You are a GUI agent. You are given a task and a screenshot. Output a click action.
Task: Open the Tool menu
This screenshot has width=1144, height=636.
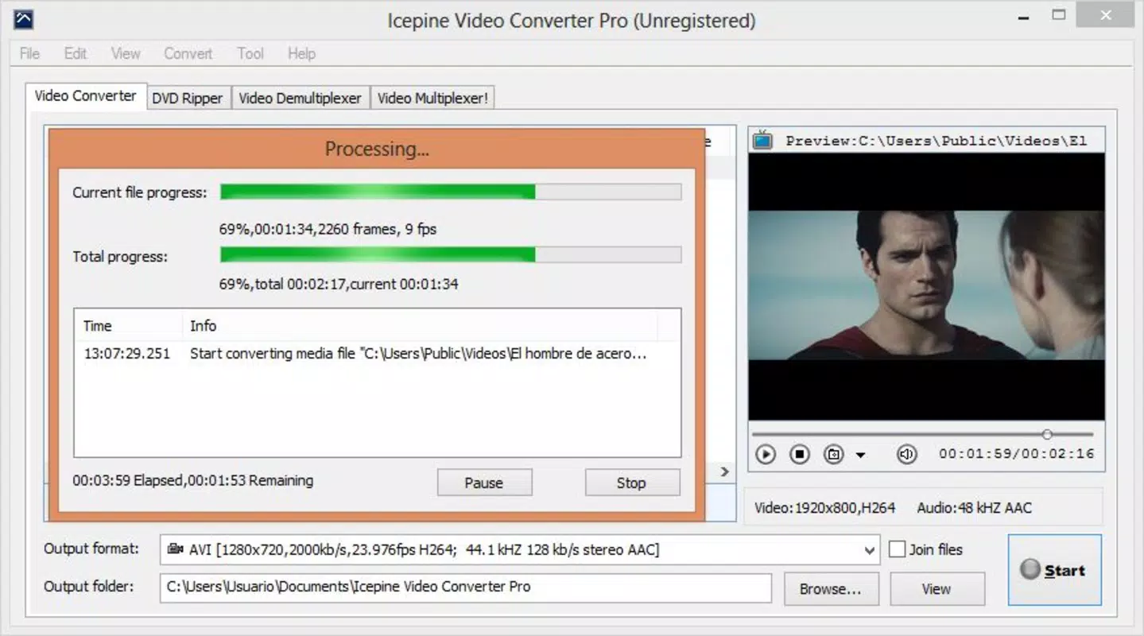tap(250, 53)
